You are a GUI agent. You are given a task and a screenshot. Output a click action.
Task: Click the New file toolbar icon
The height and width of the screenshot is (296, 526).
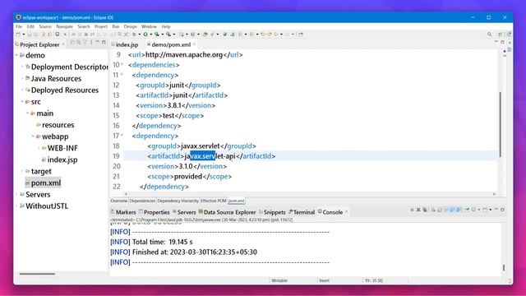(18, 35)
